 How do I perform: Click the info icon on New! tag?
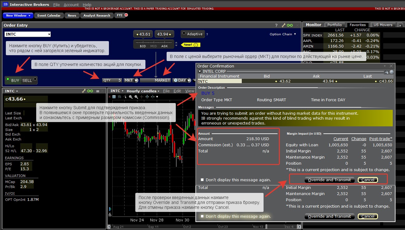pos(196,45)
